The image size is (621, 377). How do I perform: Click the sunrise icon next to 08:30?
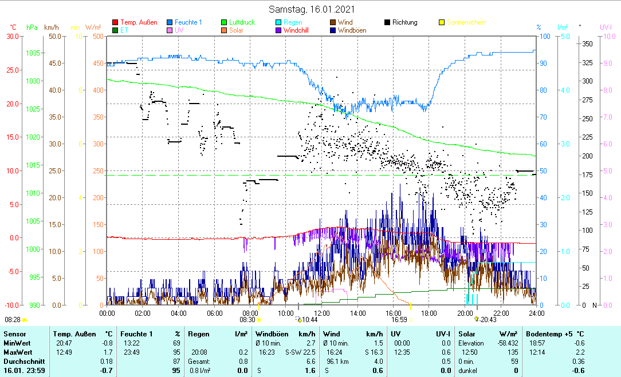259,320
